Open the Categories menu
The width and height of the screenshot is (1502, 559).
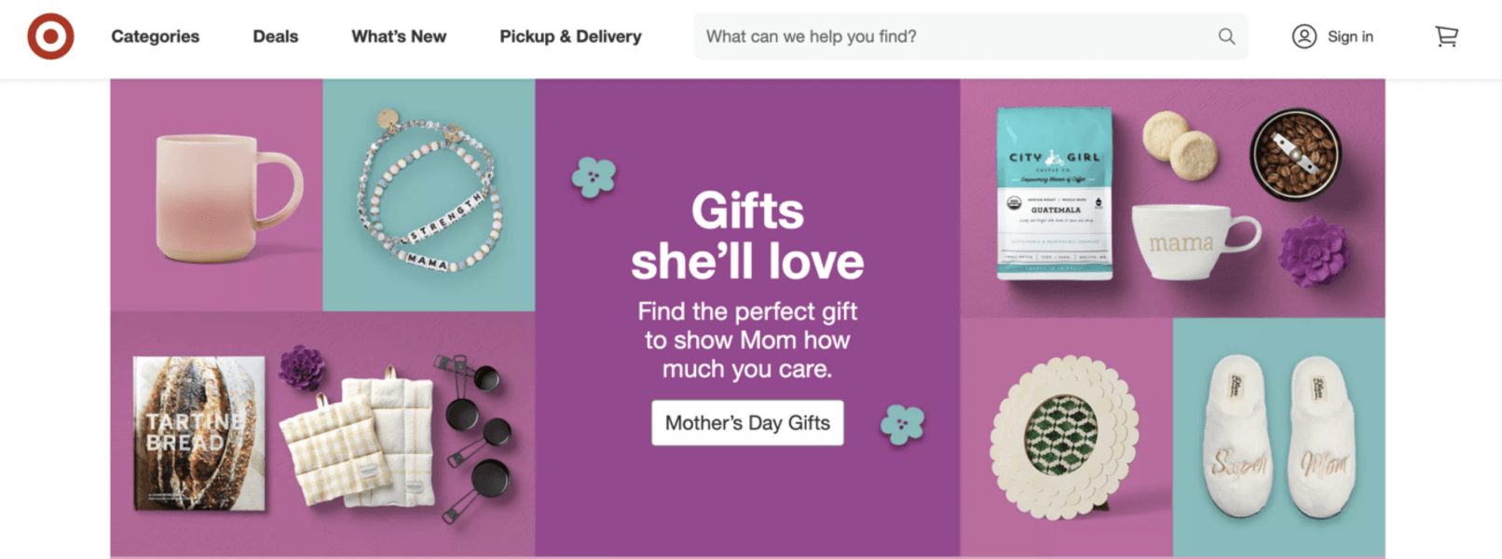(x=155, y=36)
